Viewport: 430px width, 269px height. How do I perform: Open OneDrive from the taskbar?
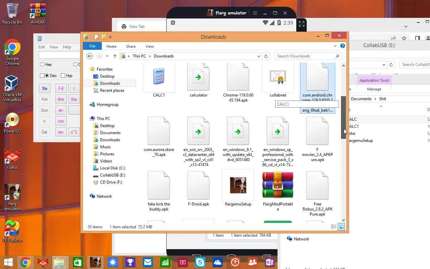coord(217,262)
